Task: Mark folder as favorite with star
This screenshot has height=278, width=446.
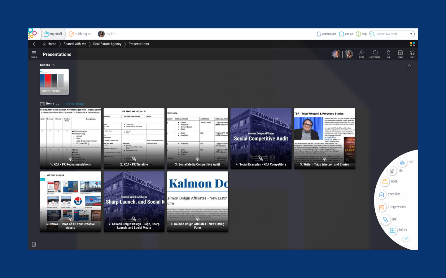Action: click(409, 66)
